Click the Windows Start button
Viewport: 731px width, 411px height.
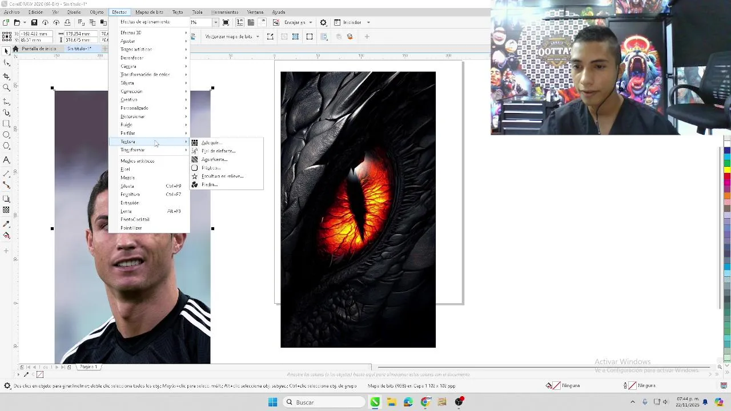272,402
